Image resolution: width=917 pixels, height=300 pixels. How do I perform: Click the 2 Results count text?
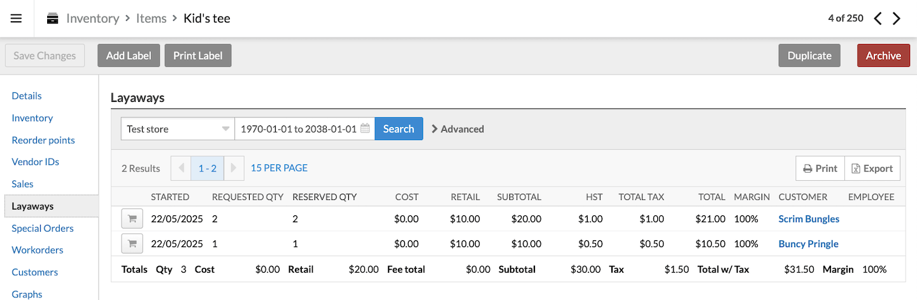141,168
